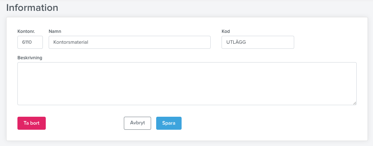Image resolution: width=373 pixels, height=146 pixels.
Task: Select the Kod field showing UTLÄGG
Action: (x=258, y=42)
